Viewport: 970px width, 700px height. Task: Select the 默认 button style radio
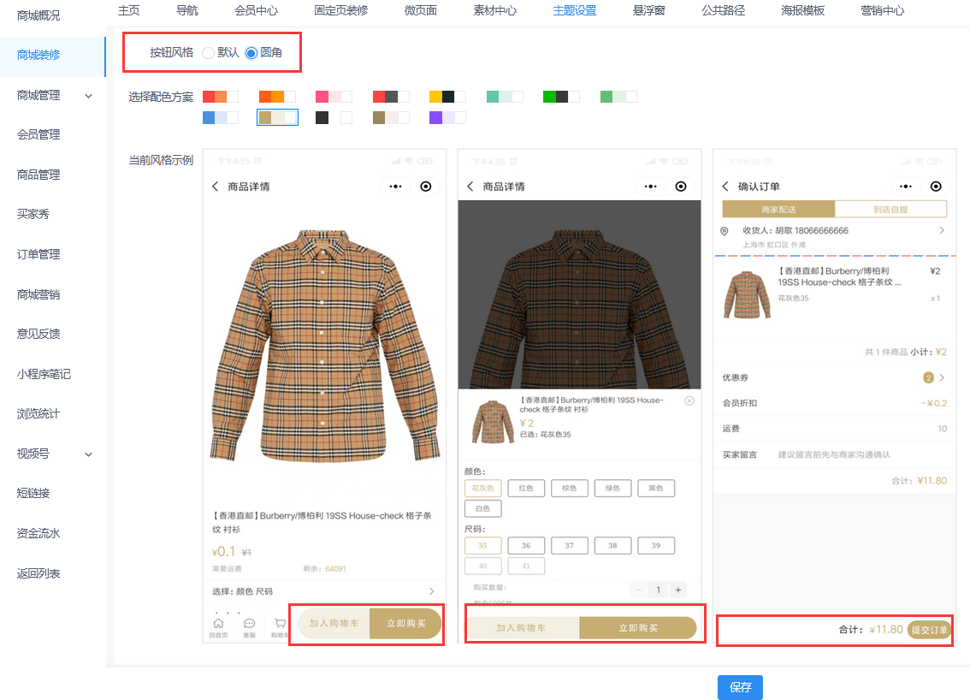208,53
